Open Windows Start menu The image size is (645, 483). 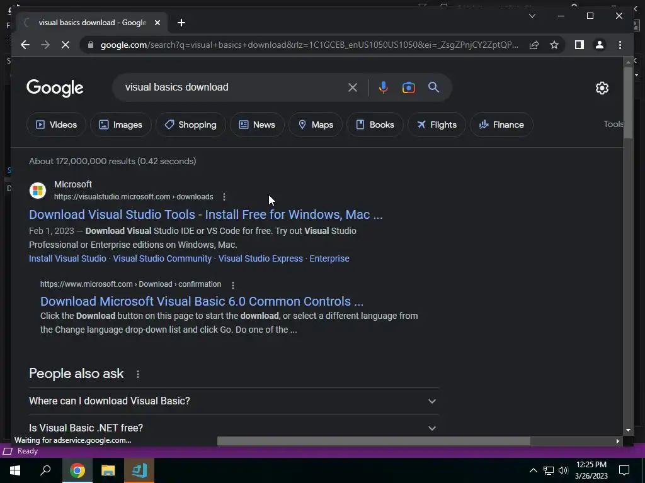click(15, 470)
